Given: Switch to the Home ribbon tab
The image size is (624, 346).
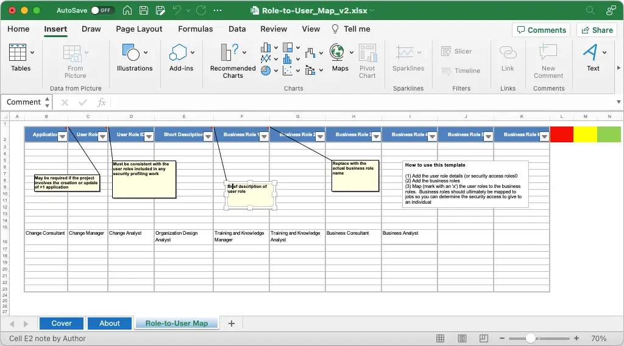Looking at the screenshot, I should click(x=18, y=29).
